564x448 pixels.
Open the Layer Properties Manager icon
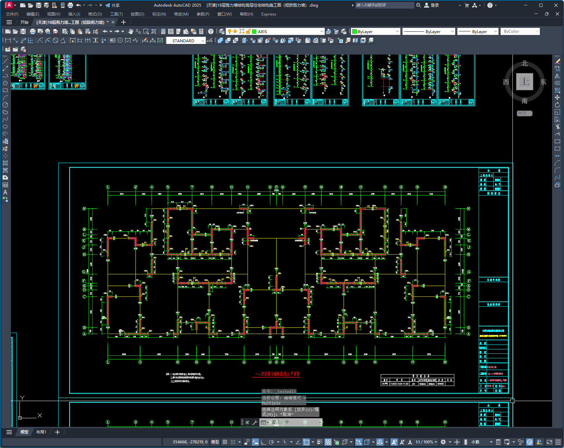tap(222, 31)
